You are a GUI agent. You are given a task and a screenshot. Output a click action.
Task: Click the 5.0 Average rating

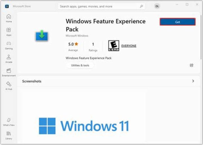73,47
